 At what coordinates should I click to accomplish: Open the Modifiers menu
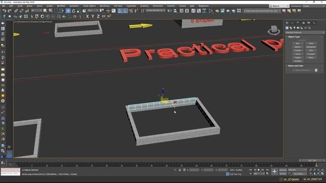61,6
